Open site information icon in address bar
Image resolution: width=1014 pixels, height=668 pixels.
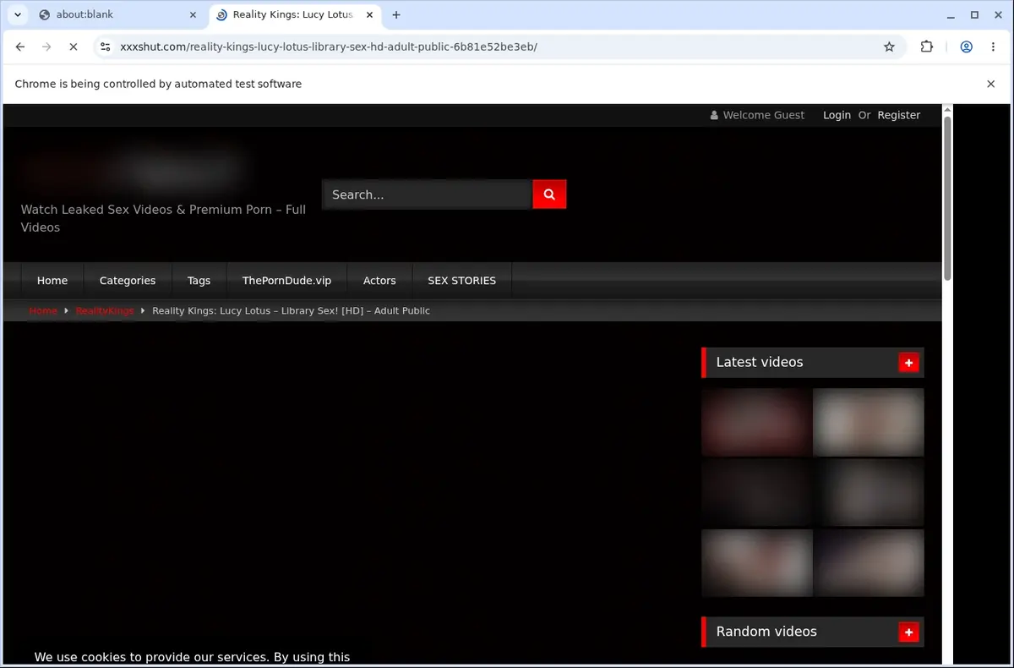105,47
